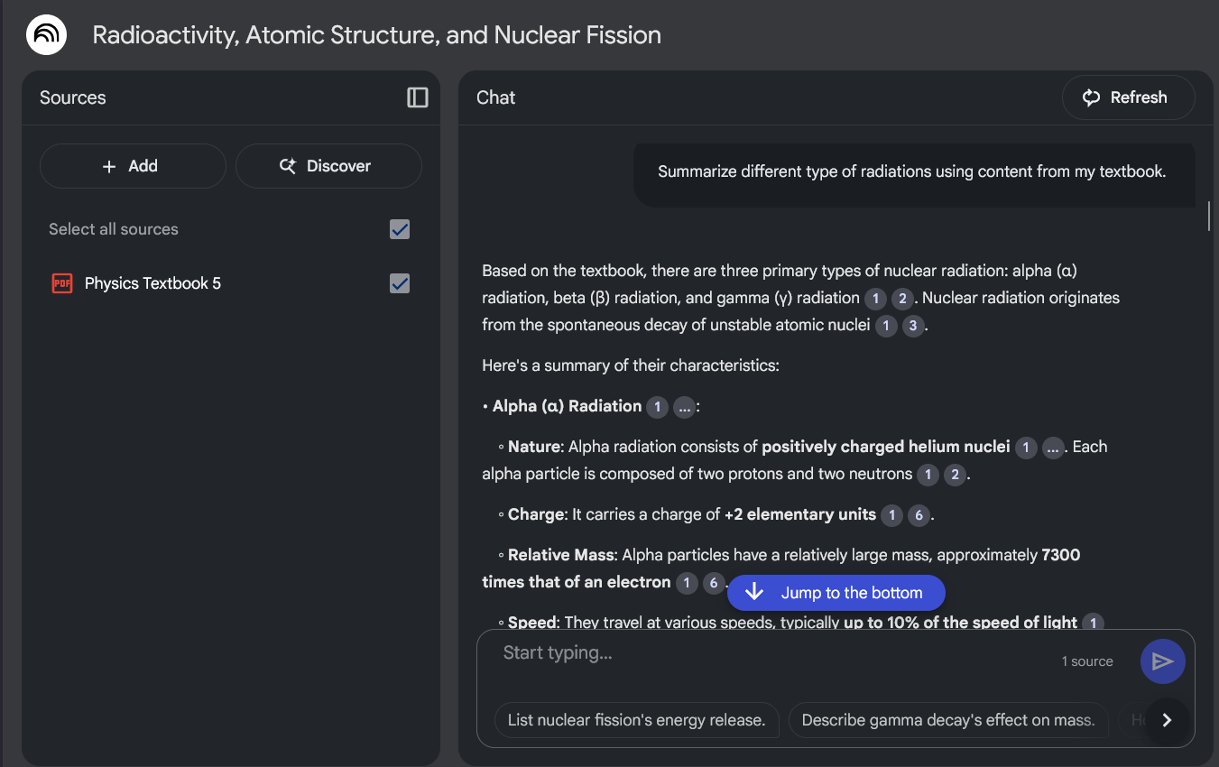Viewport: 1219px width, 767px height.
Task: Uncheck the Physics Textbook 5 source
Action: coord(400,283)
